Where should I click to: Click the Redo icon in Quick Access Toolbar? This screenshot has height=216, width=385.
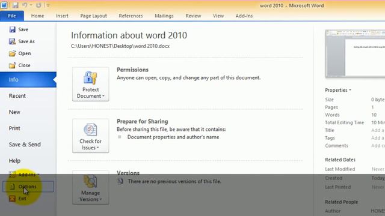click(38, 5)
